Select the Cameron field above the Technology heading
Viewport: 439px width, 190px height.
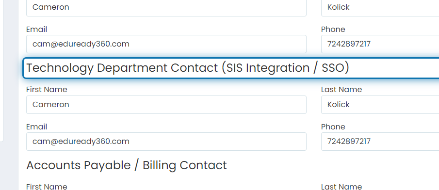tap(166, 8)
